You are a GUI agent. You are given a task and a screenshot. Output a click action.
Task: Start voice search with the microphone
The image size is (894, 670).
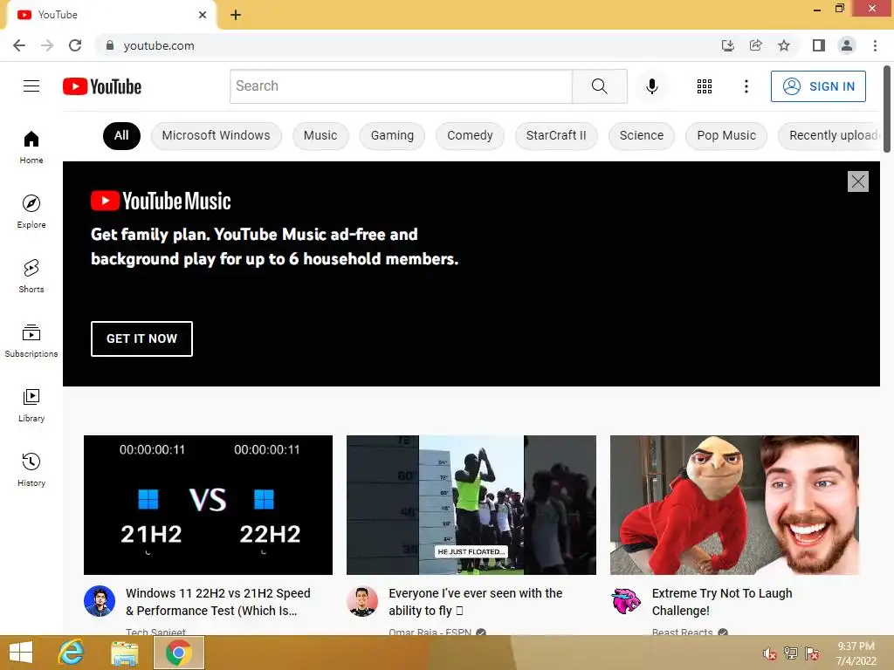pyautogui.click(x=651, y=86)
